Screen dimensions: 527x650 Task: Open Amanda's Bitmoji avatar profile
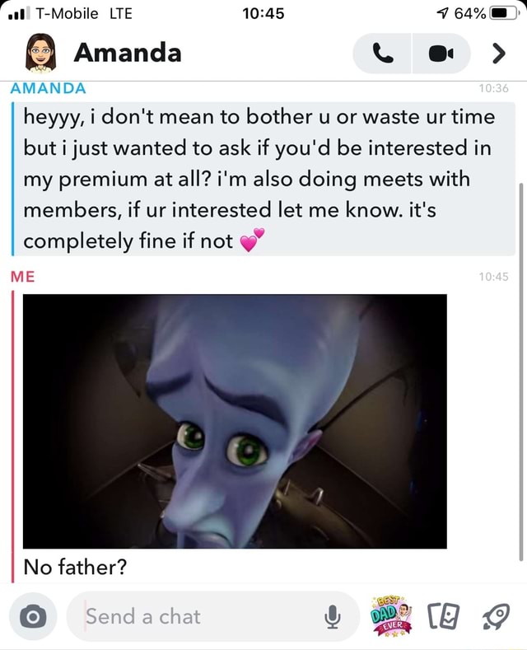point(40,53)
